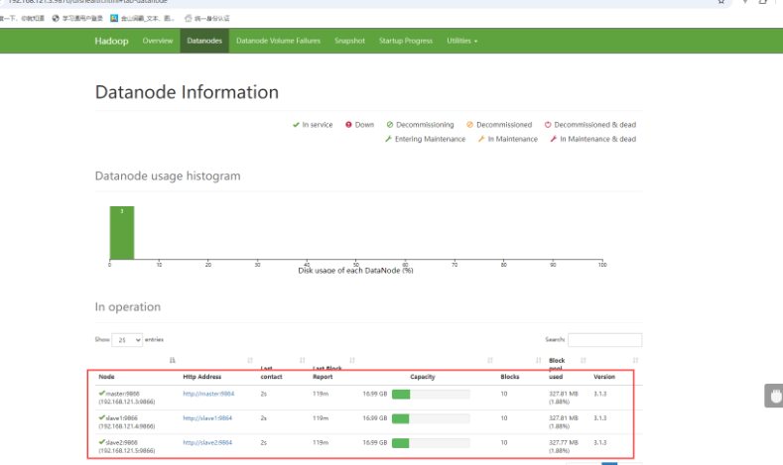Click the green Entering Maintenance wrench icon
Image resolution: width=783 pixels, height=465 pixels.
coord(388,139)
